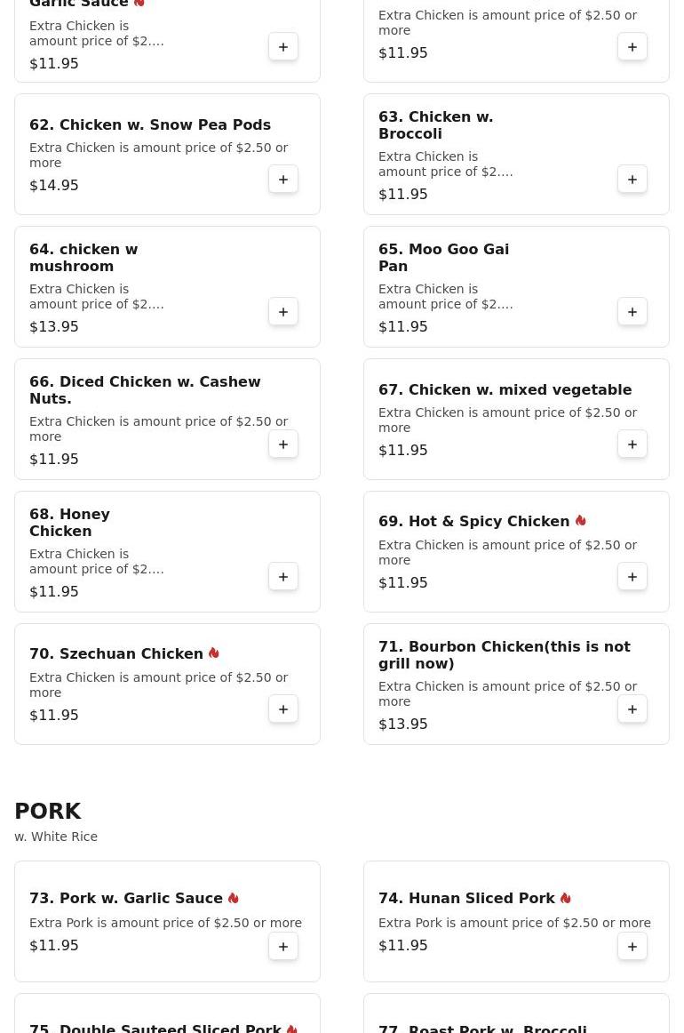Add 74. Hunan Sliced Pork
Viewport: 684px width, 1033px height.
[632, 947]
